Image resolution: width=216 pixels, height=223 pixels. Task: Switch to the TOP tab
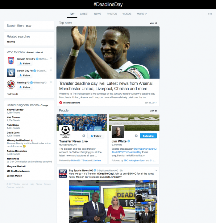click(72, 14)
